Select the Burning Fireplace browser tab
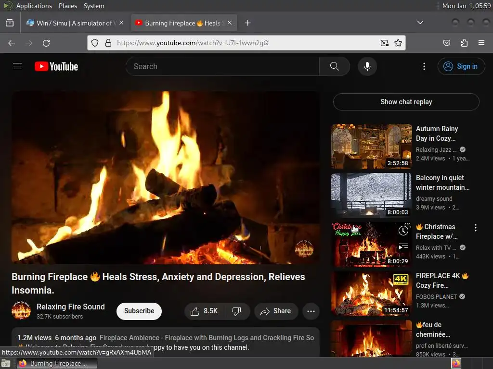Screen dimensions: 493x369 [x=184, y=23]
